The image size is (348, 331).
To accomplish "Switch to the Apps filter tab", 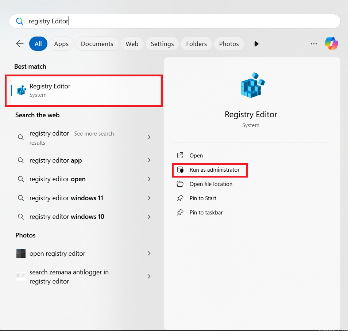I will [x=61, y=43].
